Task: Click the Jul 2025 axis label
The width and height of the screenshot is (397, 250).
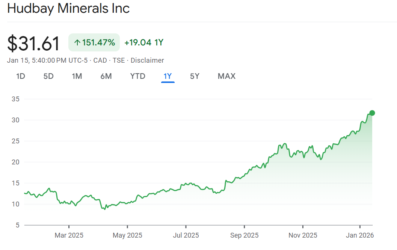Action: 186,235
